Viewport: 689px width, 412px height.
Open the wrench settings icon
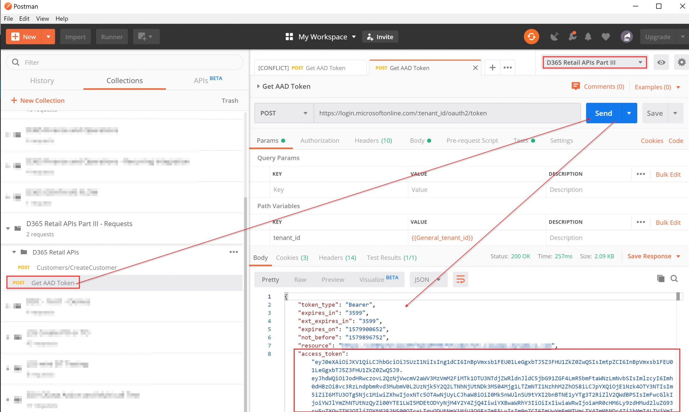572,36
